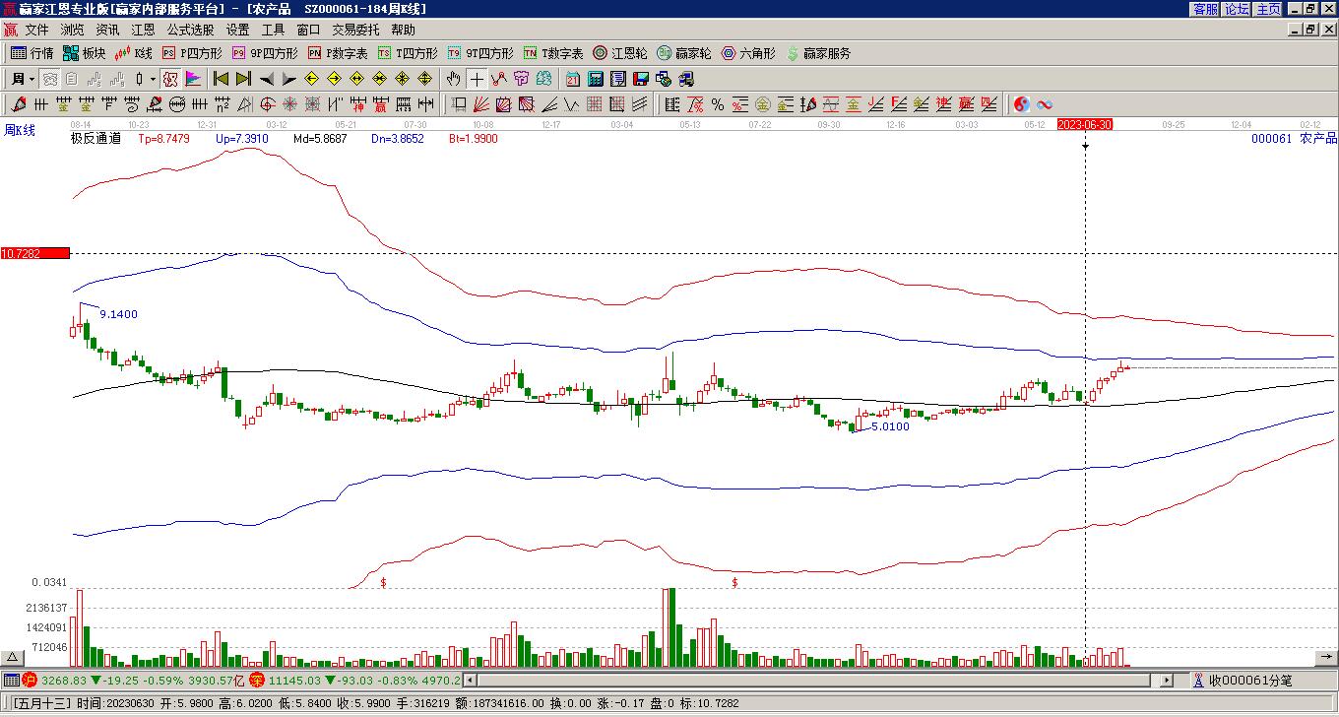The width and height of the screenshot is (1339, 717).
Task: Expand the candlestick chart type dropdown arrow
Action: pos(152,79)
